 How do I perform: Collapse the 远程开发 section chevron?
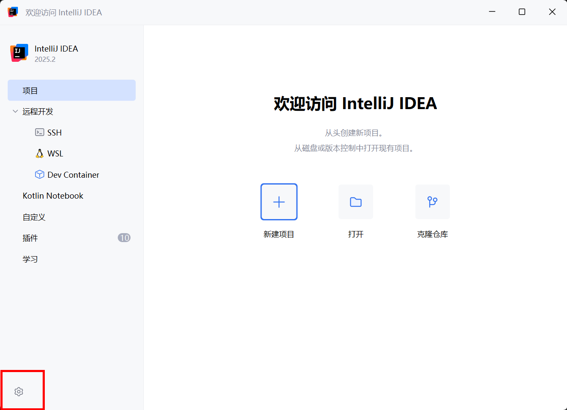tap(15, 111)
